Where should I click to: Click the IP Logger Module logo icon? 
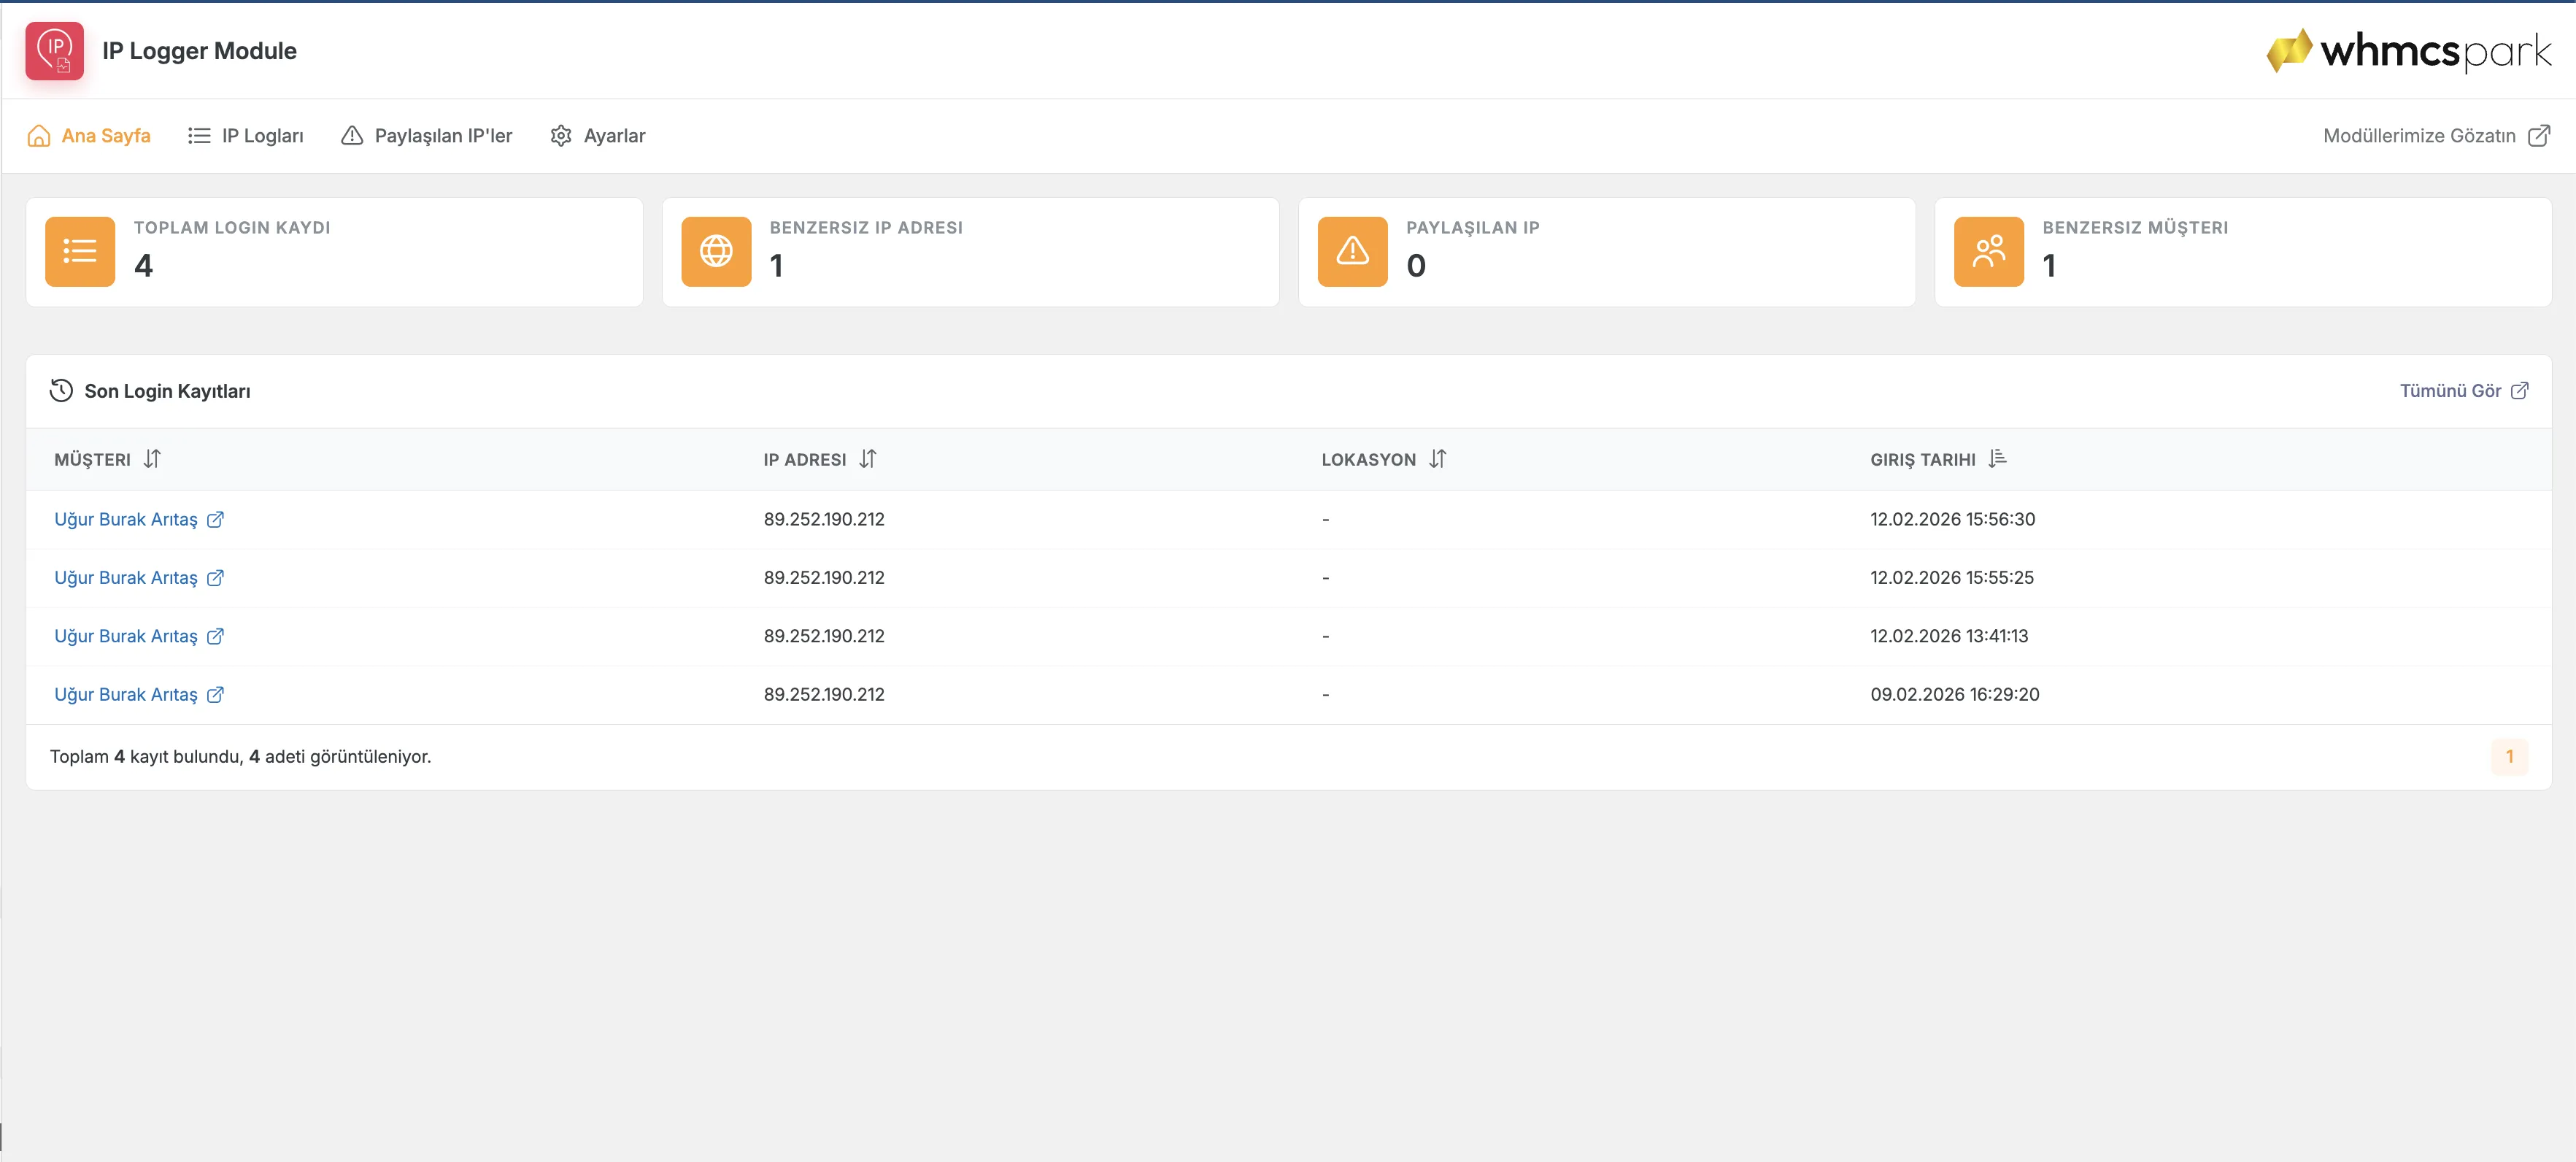[54, 50]
